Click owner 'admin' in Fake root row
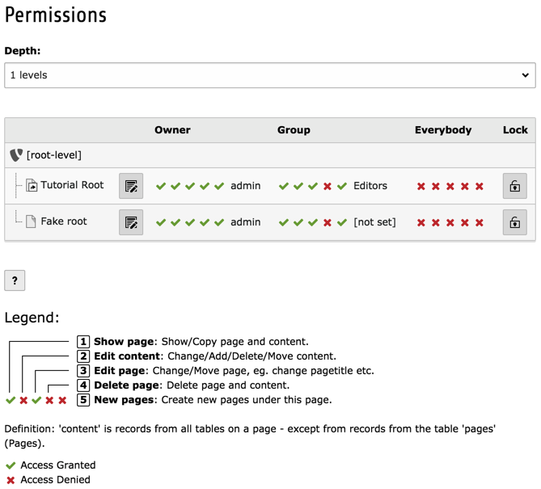 [246, 222]
